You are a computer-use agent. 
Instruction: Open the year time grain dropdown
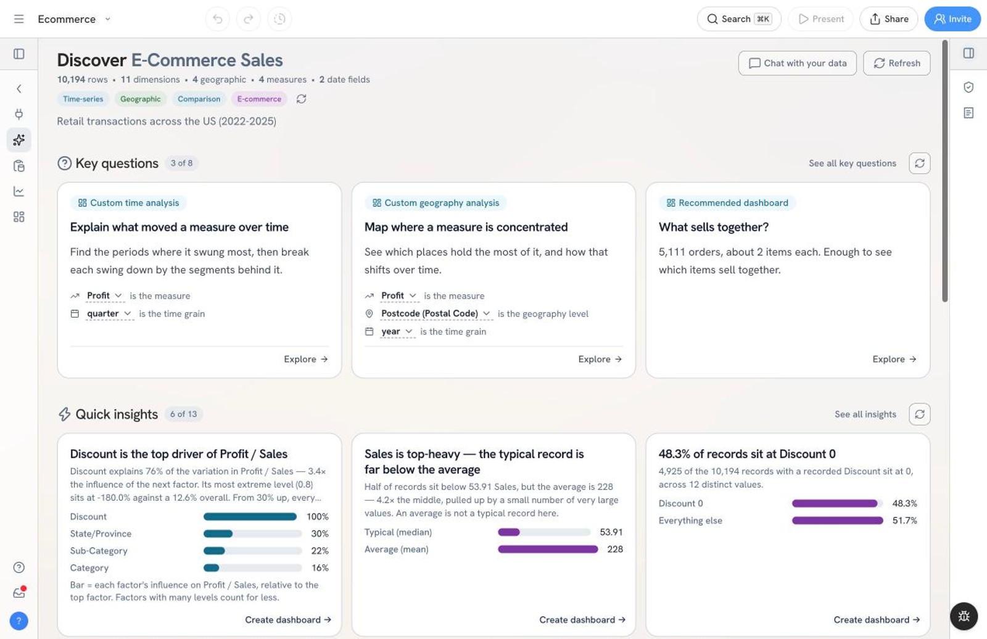pos(397,332)
